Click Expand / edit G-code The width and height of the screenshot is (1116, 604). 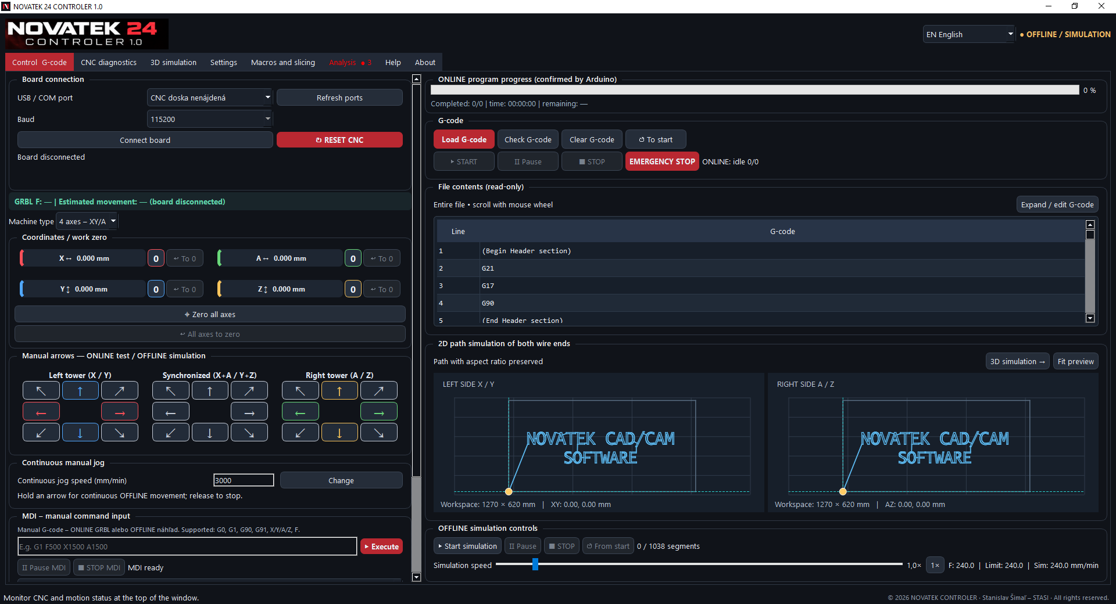point(1057,204)
